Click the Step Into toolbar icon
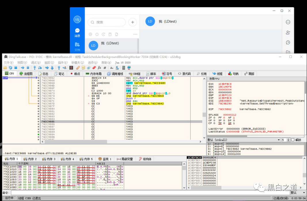The width and height of the screenshot is (307, 201). 35,68
